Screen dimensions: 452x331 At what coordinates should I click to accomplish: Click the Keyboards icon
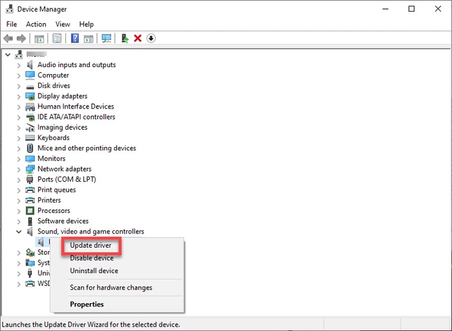pyautogui.click(x=30, y=137)
